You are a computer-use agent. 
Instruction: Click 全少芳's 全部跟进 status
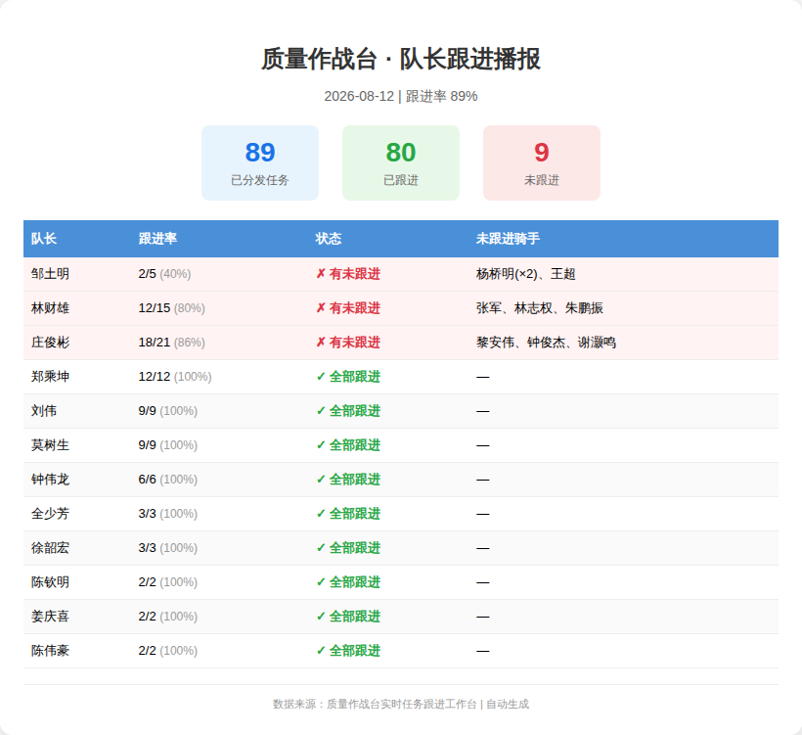click(x=348, y=514)
